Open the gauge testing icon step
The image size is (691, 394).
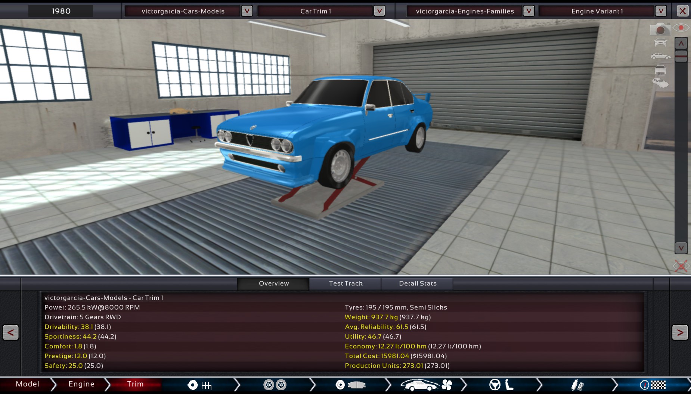(644, 385)
